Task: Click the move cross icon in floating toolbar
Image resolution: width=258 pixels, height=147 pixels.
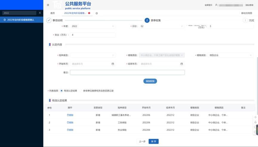Action: [x=255, y=117]
